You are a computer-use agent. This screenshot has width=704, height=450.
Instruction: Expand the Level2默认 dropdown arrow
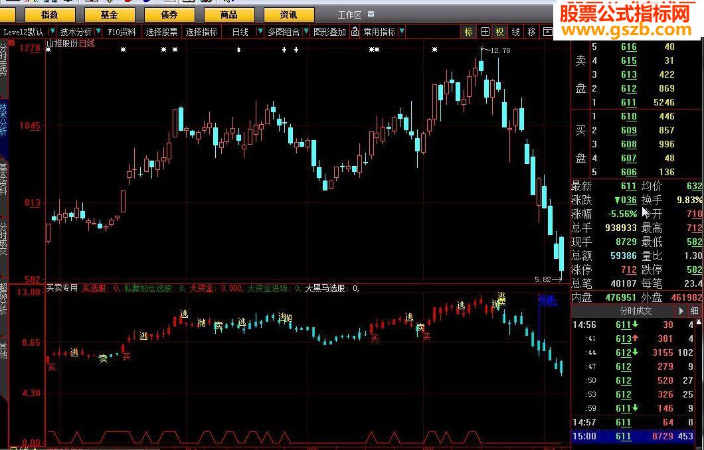(52, 32)
